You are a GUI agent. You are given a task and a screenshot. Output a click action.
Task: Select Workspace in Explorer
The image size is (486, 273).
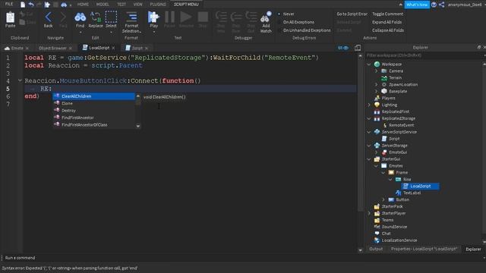coord(392,64)
